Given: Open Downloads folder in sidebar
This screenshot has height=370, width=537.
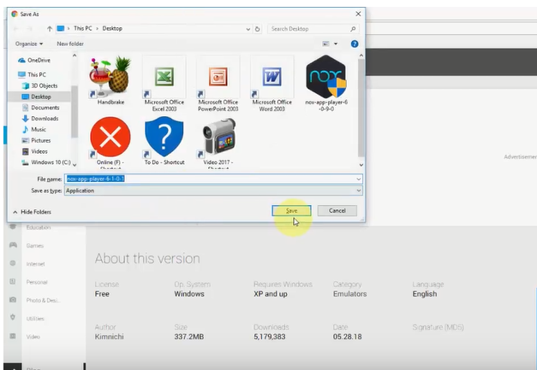Looking at the screenshot, I should [40, 119].
